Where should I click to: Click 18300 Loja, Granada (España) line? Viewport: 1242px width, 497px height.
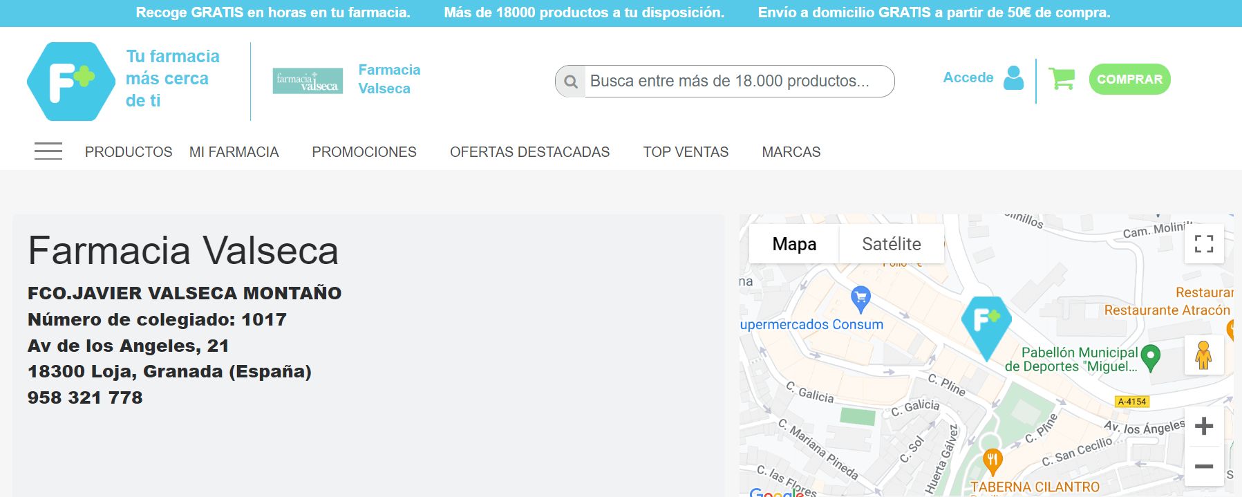[x=169, y=372]
